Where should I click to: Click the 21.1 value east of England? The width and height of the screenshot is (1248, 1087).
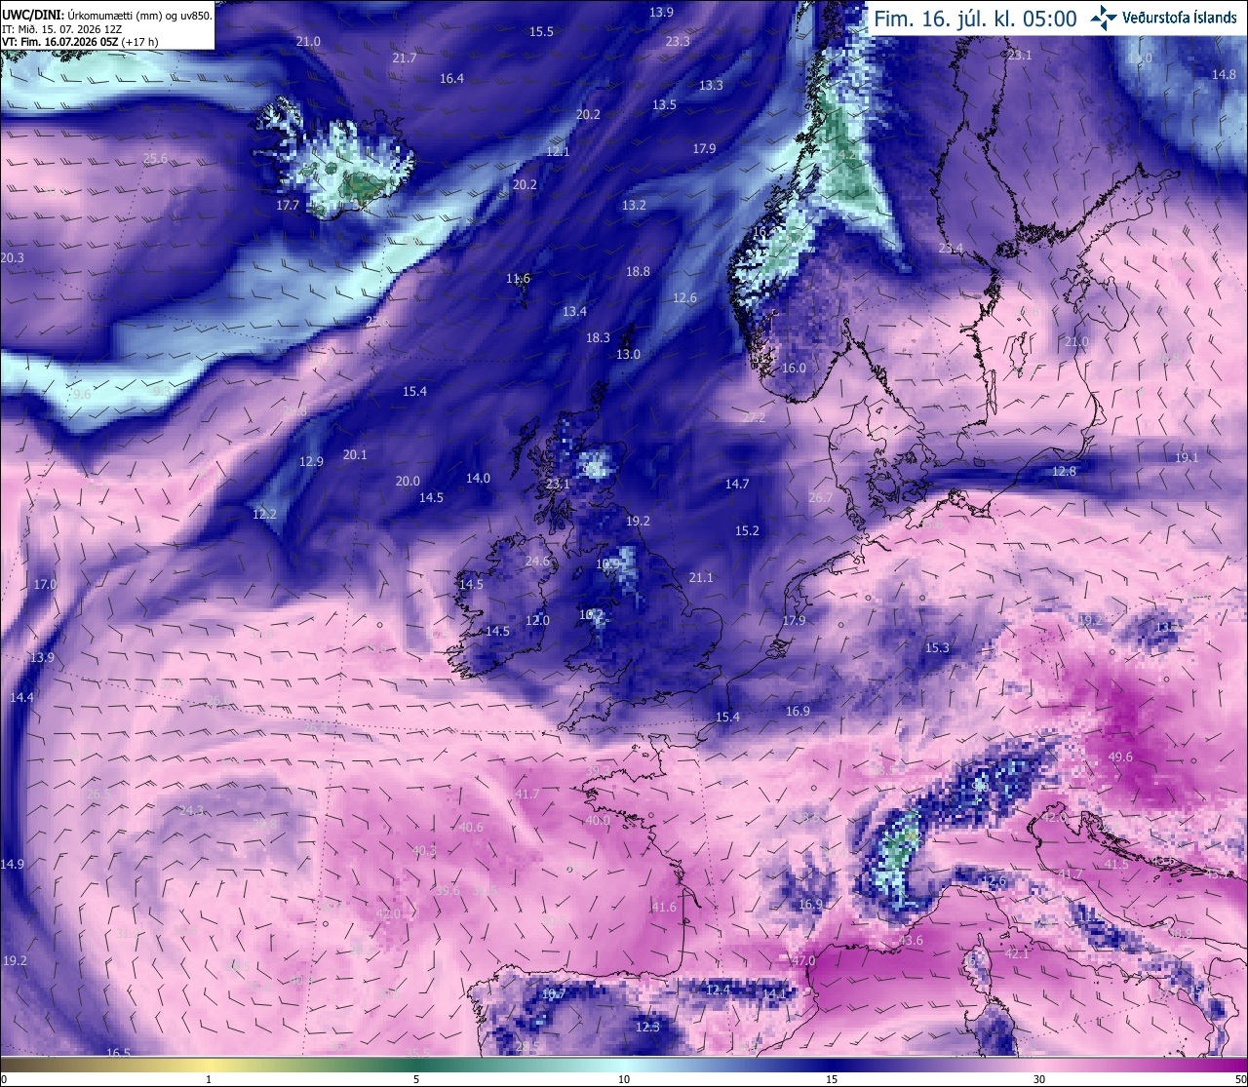700,577
